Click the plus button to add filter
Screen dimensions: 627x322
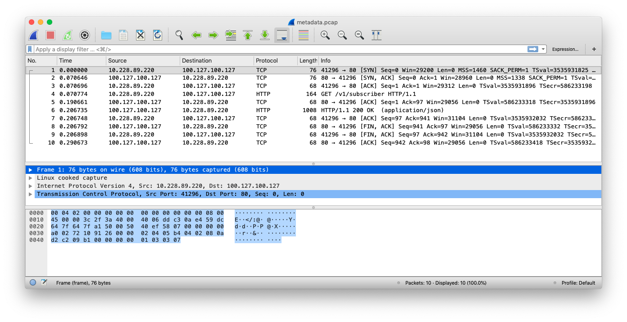coord(594,49)
